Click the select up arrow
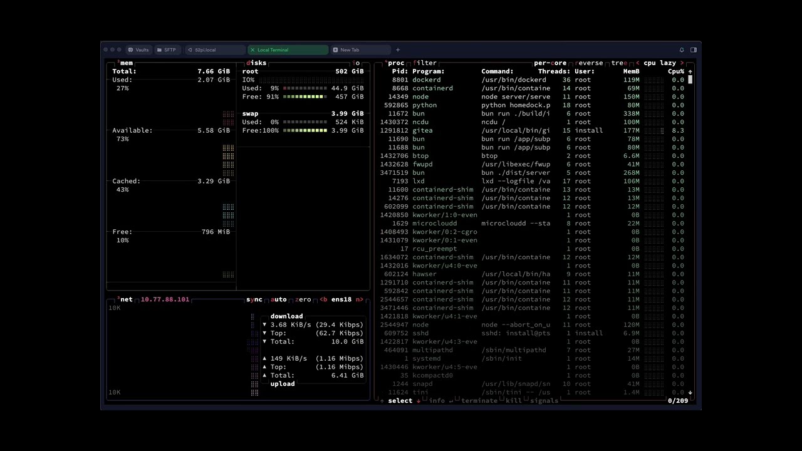 tap(382, 401)
